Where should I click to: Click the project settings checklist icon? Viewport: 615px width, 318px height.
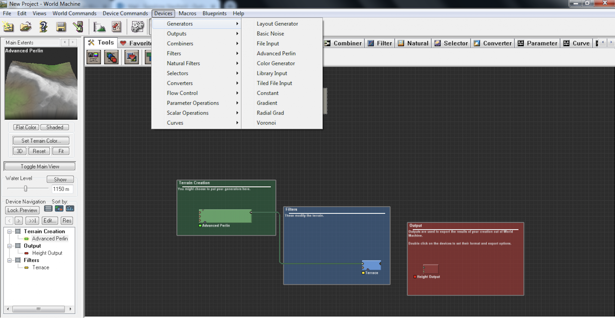(x=116, y=27)
